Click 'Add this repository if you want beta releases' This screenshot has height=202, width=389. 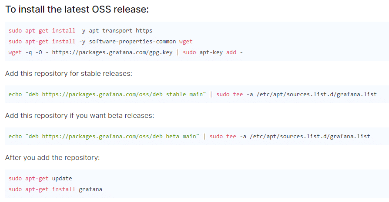pyautogui.click(x=80, y=116)
